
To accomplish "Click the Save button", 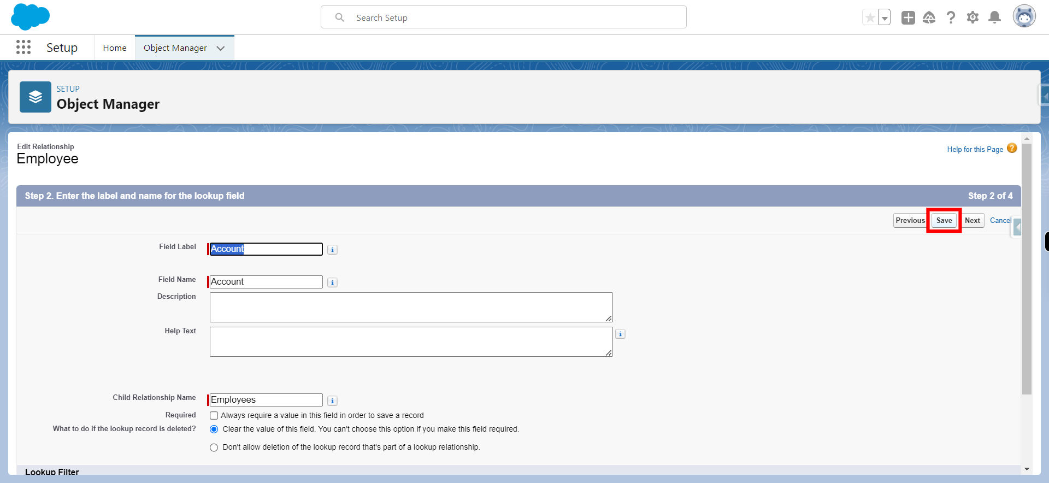I will point(944,221).
